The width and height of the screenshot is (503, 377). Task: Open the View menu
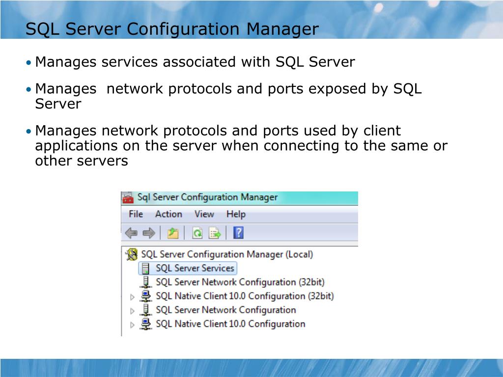click(x=204, y=214)
